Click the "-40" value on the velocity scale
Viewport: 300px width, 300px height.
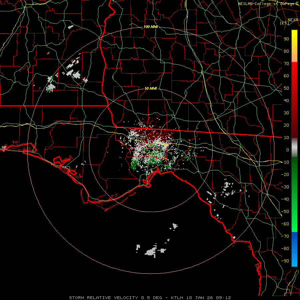pyautogui.click(x=285, y=199)
